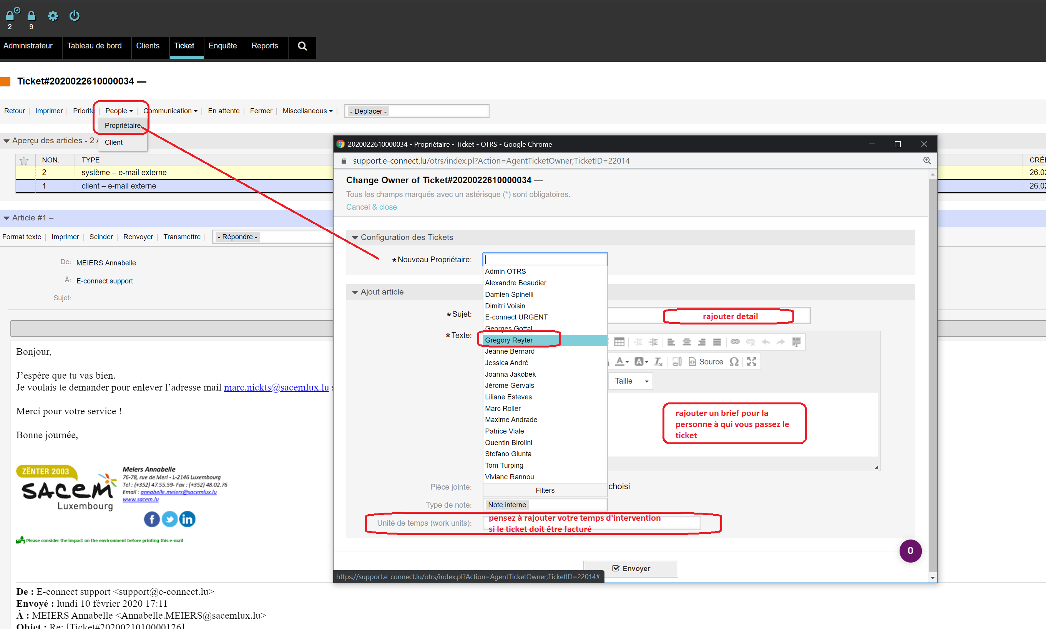Click the unlink icon
1046x629 pixels.
750,342
